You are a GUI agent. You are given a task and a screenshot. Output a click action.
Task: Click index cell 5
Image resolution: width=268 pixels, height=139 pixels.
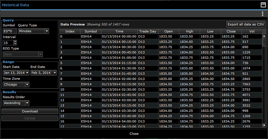pos(70,63)
